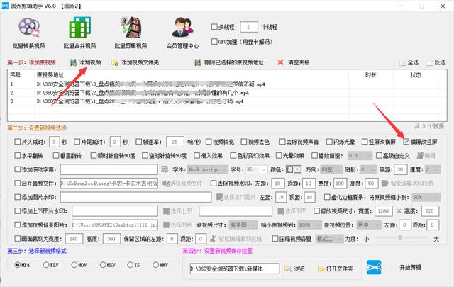The height and width of the screenshot is (287, 454).
Task: Enable 竖屏改横屏 checkbox
Action: coord(365,142)
